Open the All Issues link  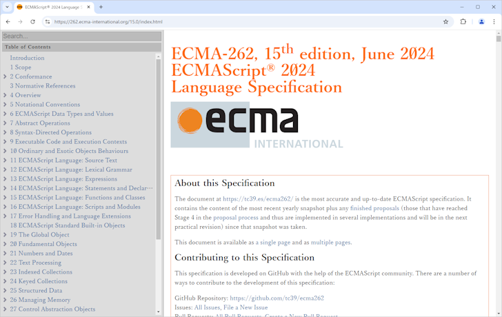(x=207, y=307)
